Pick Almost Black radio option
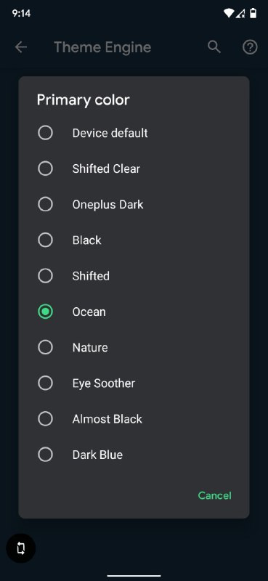This screenshot has height=581, width=268. 45,419
